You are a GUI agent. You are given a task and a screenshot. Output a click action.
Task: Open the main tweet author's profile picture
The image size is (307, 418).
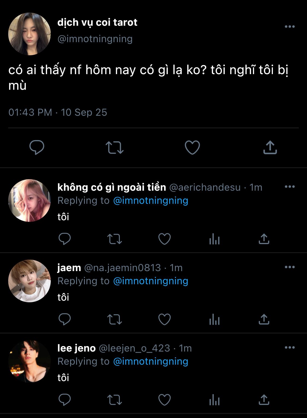point(29,34)
